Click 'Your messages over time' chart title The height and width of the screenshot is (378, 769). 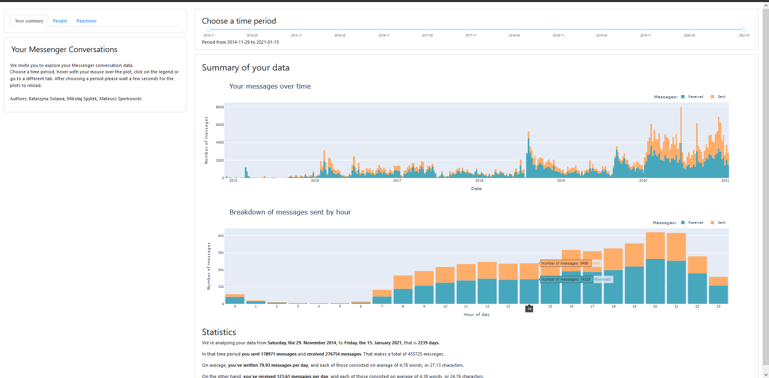tap(270, 86)
